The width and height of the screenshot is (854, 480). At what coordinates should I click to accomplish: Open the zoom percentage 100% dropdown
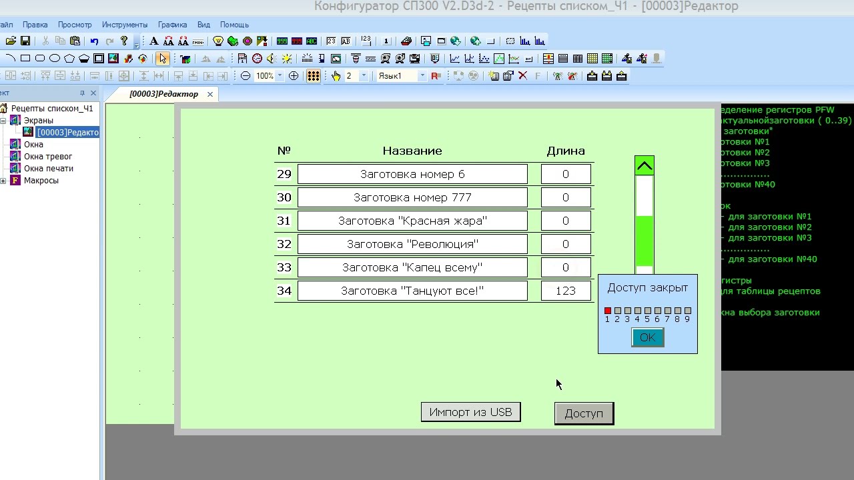tap(280, 76)
